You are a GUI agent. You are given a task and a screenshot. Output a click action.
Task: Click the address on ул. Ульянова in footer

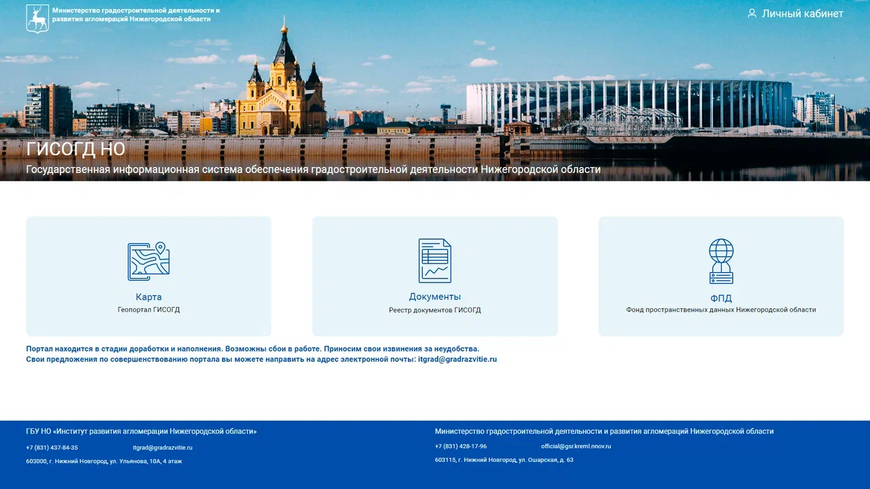[104, 461]
